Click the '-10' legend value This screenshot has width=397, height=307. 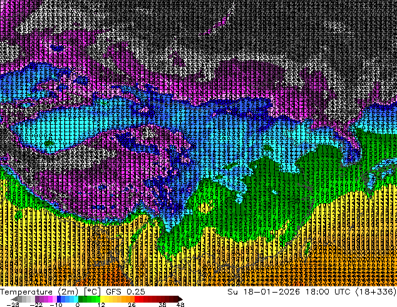click(56, 304)
